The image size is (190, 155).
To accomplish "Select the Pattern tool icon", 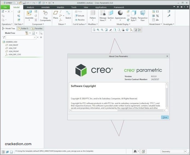I will tap(93, 13).
